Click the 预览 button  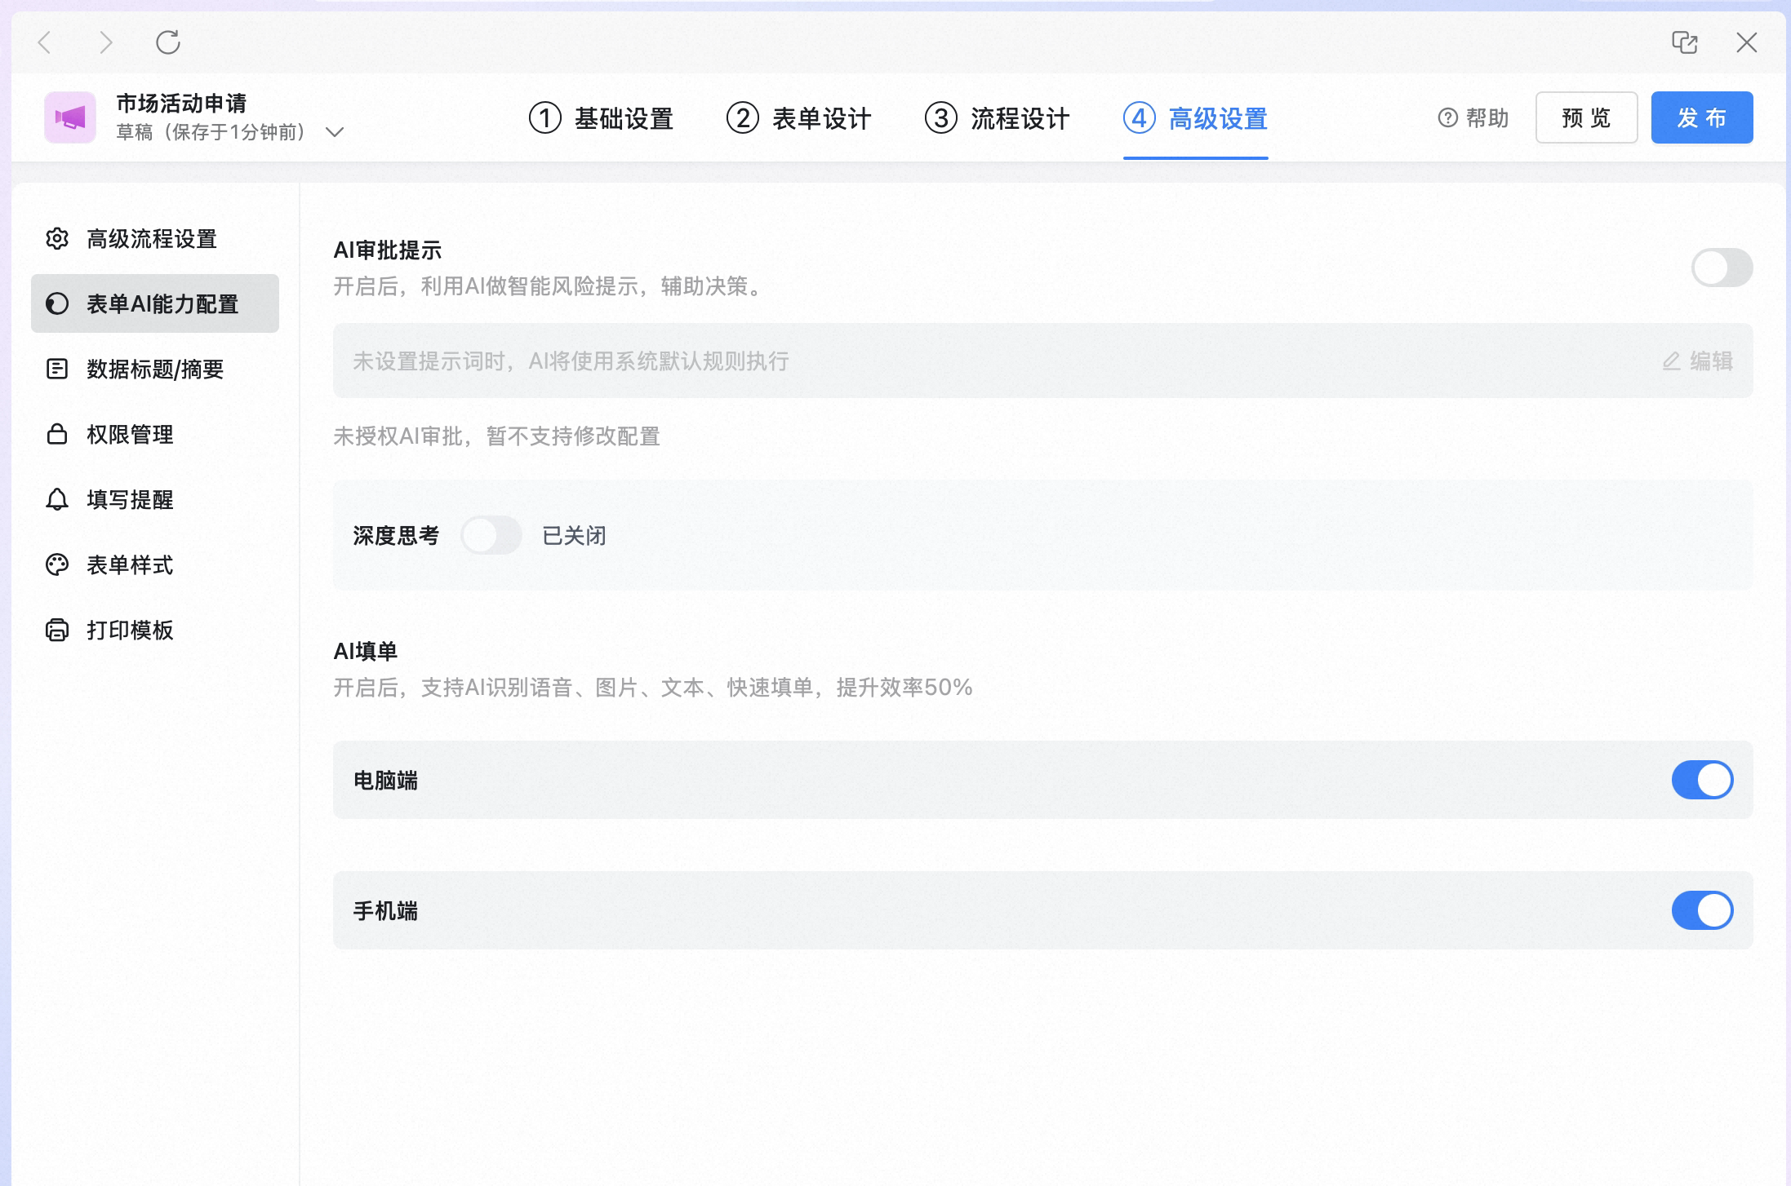coord(1587,118)
